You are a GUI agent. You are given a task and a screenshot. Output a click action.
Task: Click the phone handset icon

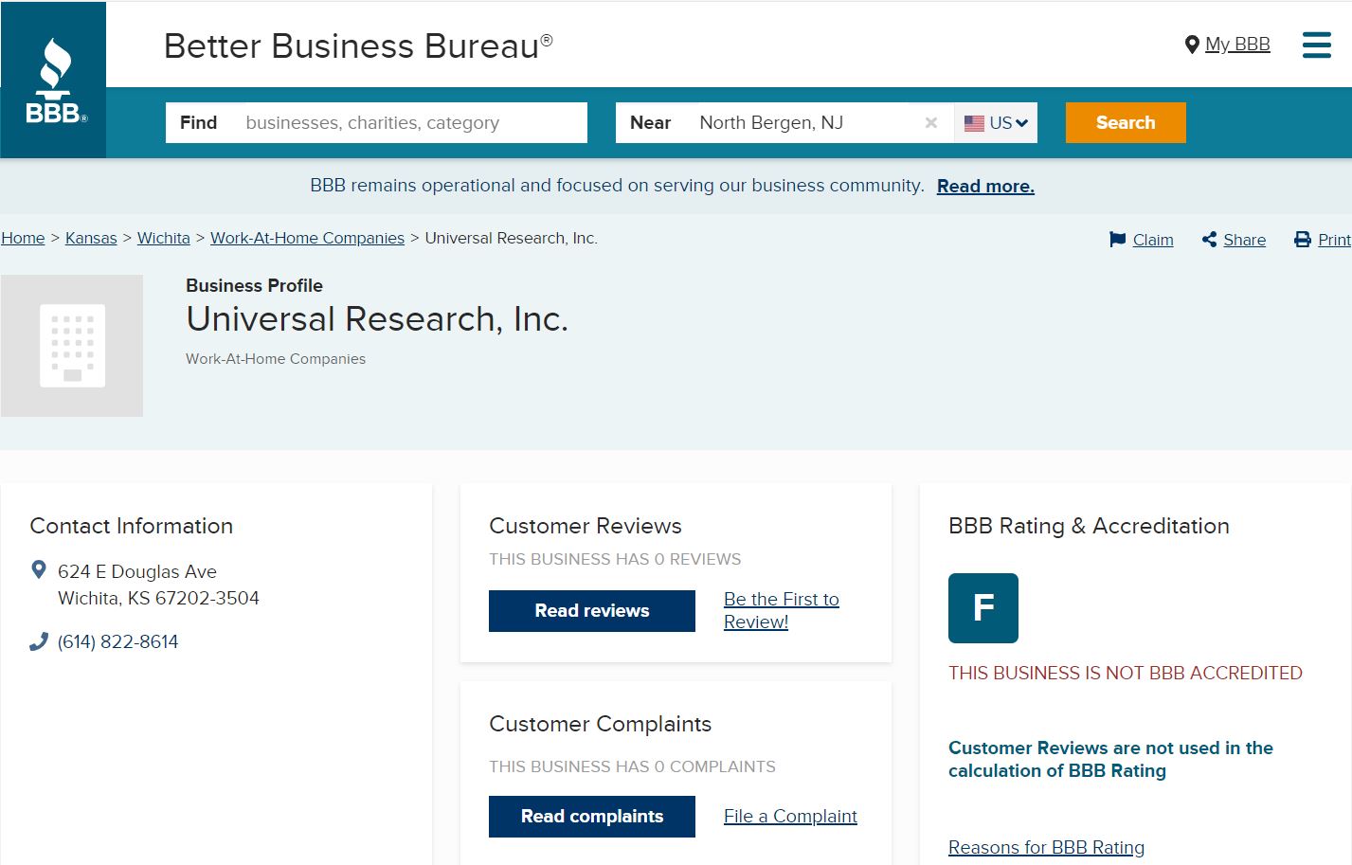(39, 641)
